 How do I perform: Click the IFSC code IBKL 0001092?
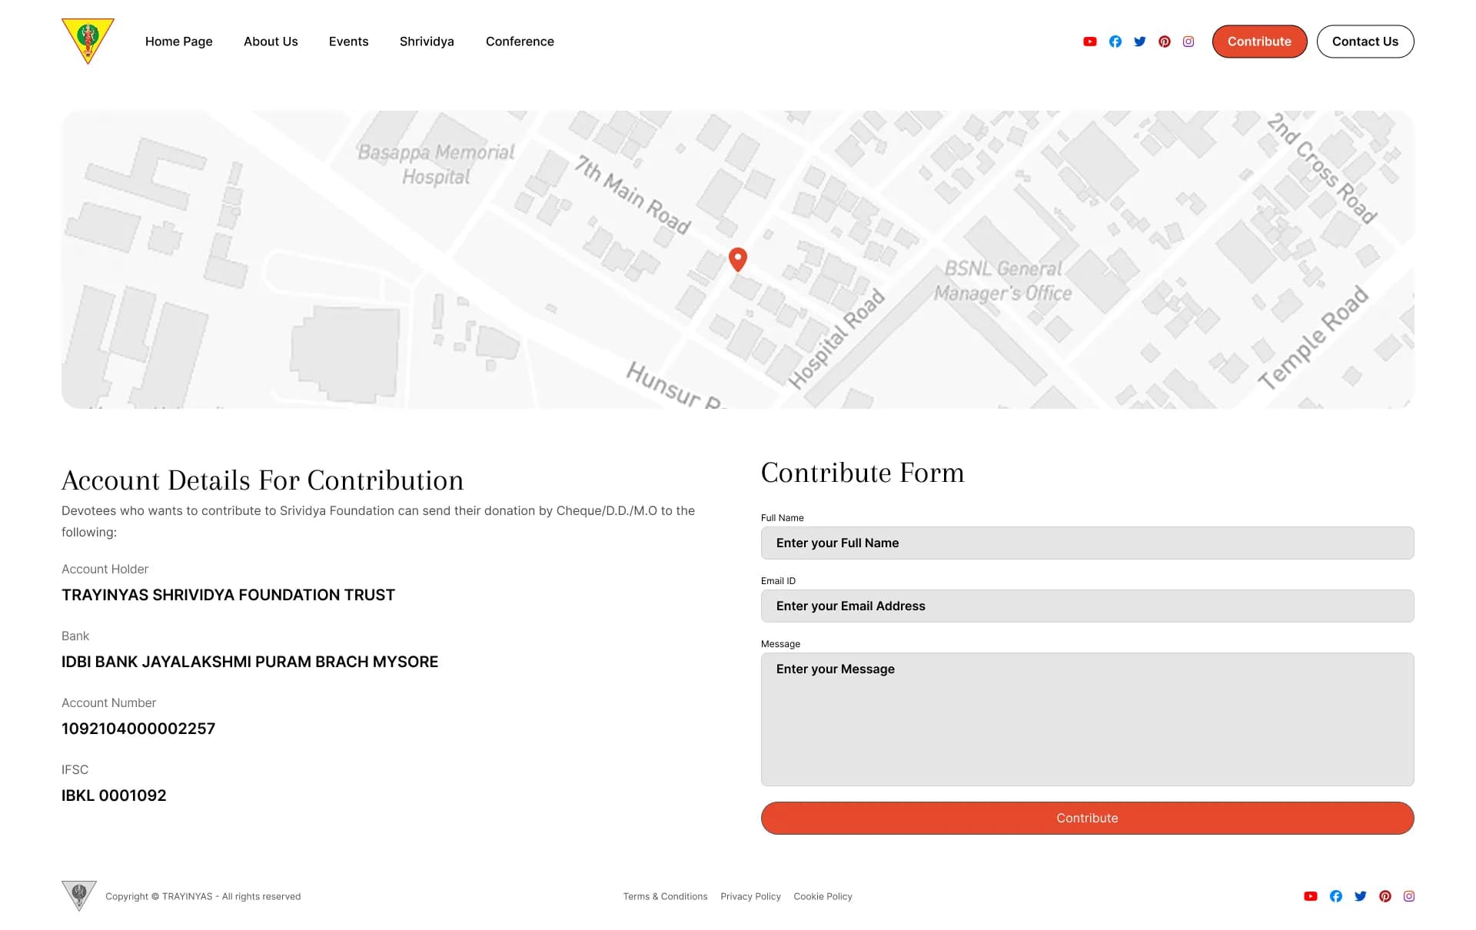tap(114, 795)
